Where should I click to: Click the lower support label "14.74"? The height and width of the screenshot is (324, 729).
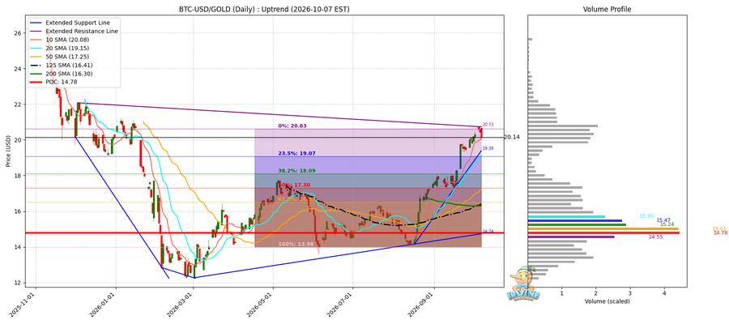tap(488, 231)
